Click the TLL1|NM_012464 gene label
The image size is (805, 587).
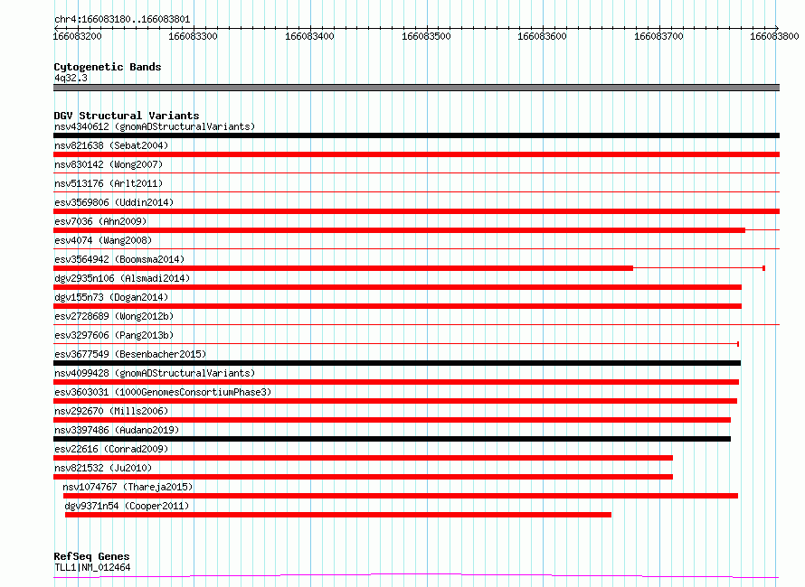(92, 567)
